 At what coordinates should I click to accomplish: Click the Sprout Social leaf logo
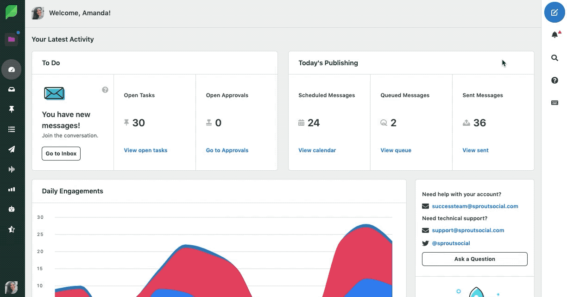click(x=11, y=12)
